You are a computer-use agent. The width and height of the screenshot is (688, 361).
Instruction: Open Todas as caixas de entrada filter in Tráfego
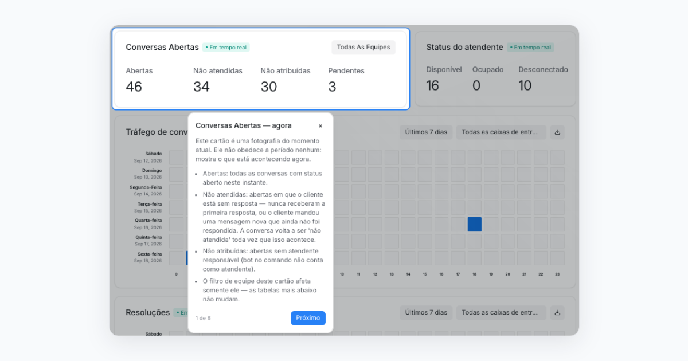[x=501, y=132]
